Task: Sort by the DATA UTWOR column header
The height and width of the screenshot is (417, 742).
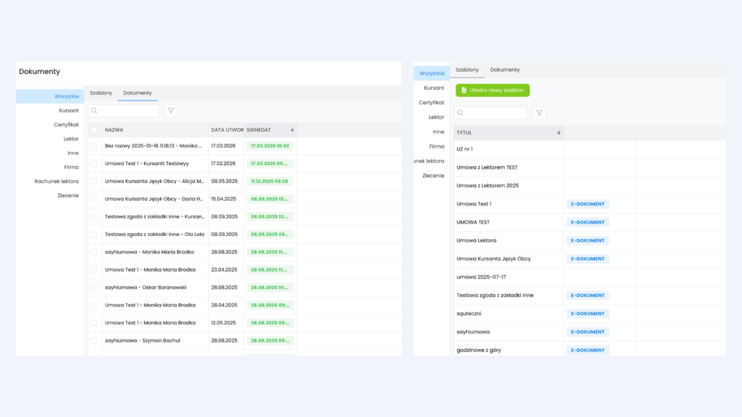Action: point(226,130)
